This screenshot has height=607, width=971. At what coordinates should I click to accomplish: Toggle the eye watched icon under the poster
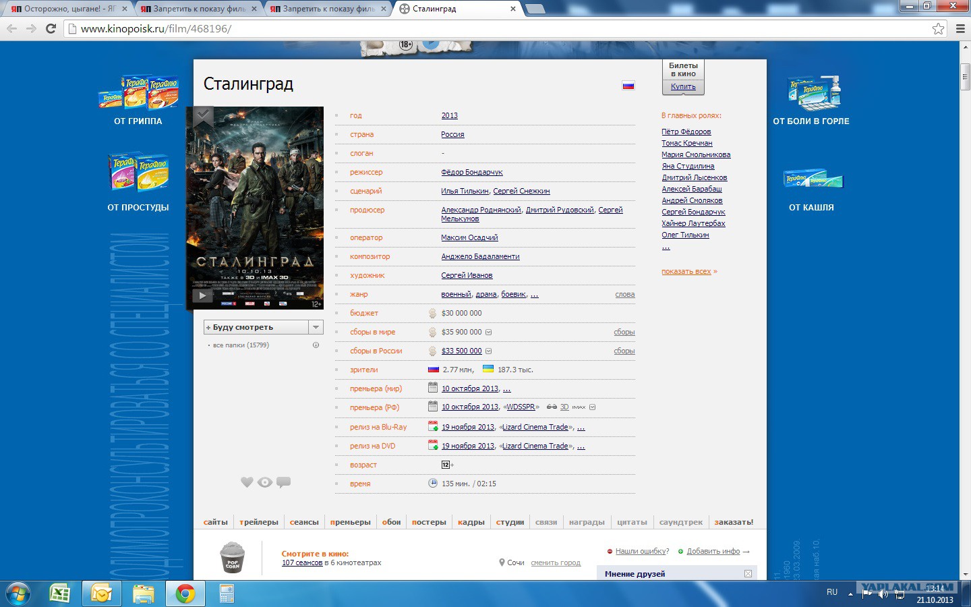pyautogui.click(x=265, y=482)
